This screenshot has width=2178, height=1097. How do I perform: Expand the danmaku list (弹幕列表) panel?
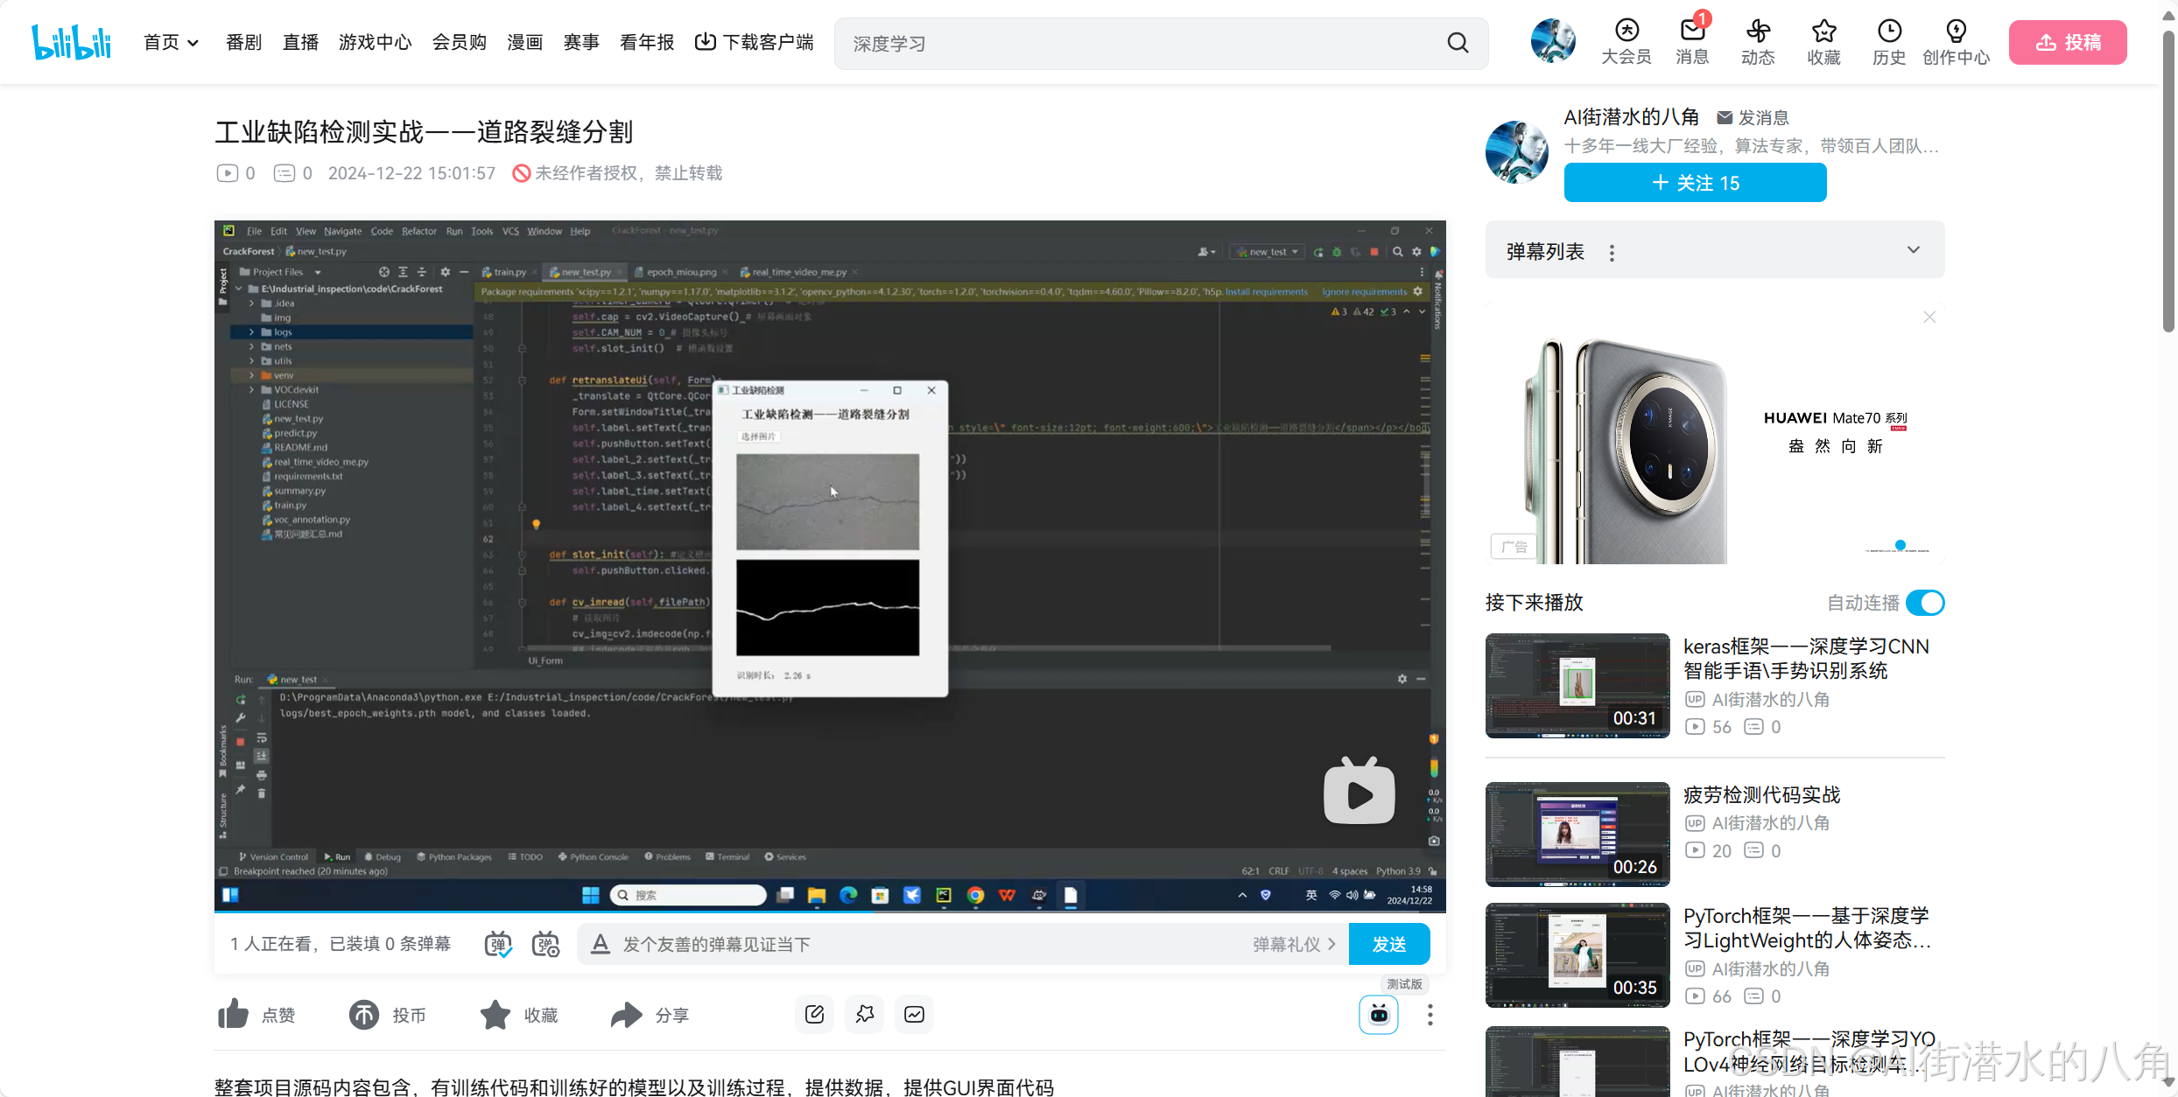[x=1914, y=251]
